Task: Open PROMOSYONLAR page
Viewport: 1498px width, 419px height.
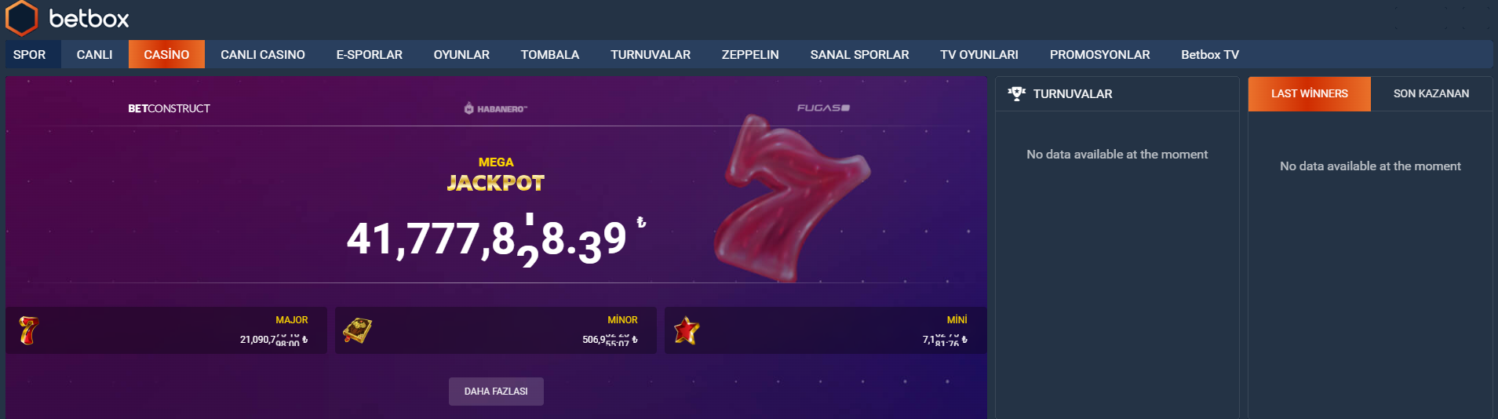Action: (1100, 54)
